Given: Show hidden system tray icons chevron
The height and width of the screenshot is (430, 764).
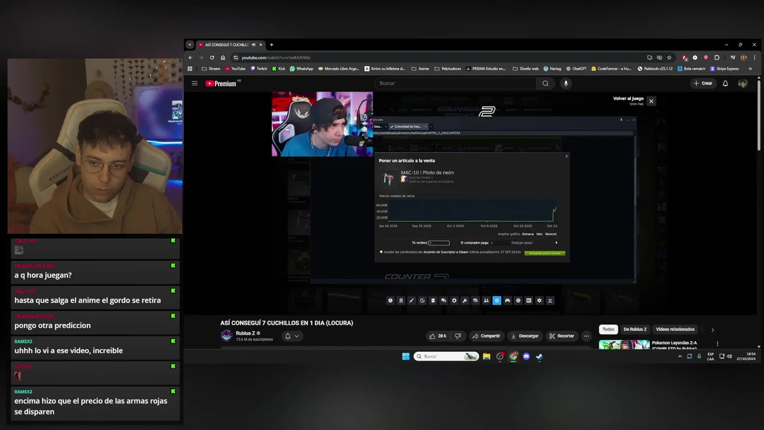Looking at the screenshot, I should pos(679,357).
